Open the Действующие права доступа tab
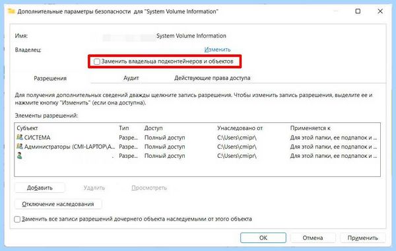The image size is (396, 251). 212,78
